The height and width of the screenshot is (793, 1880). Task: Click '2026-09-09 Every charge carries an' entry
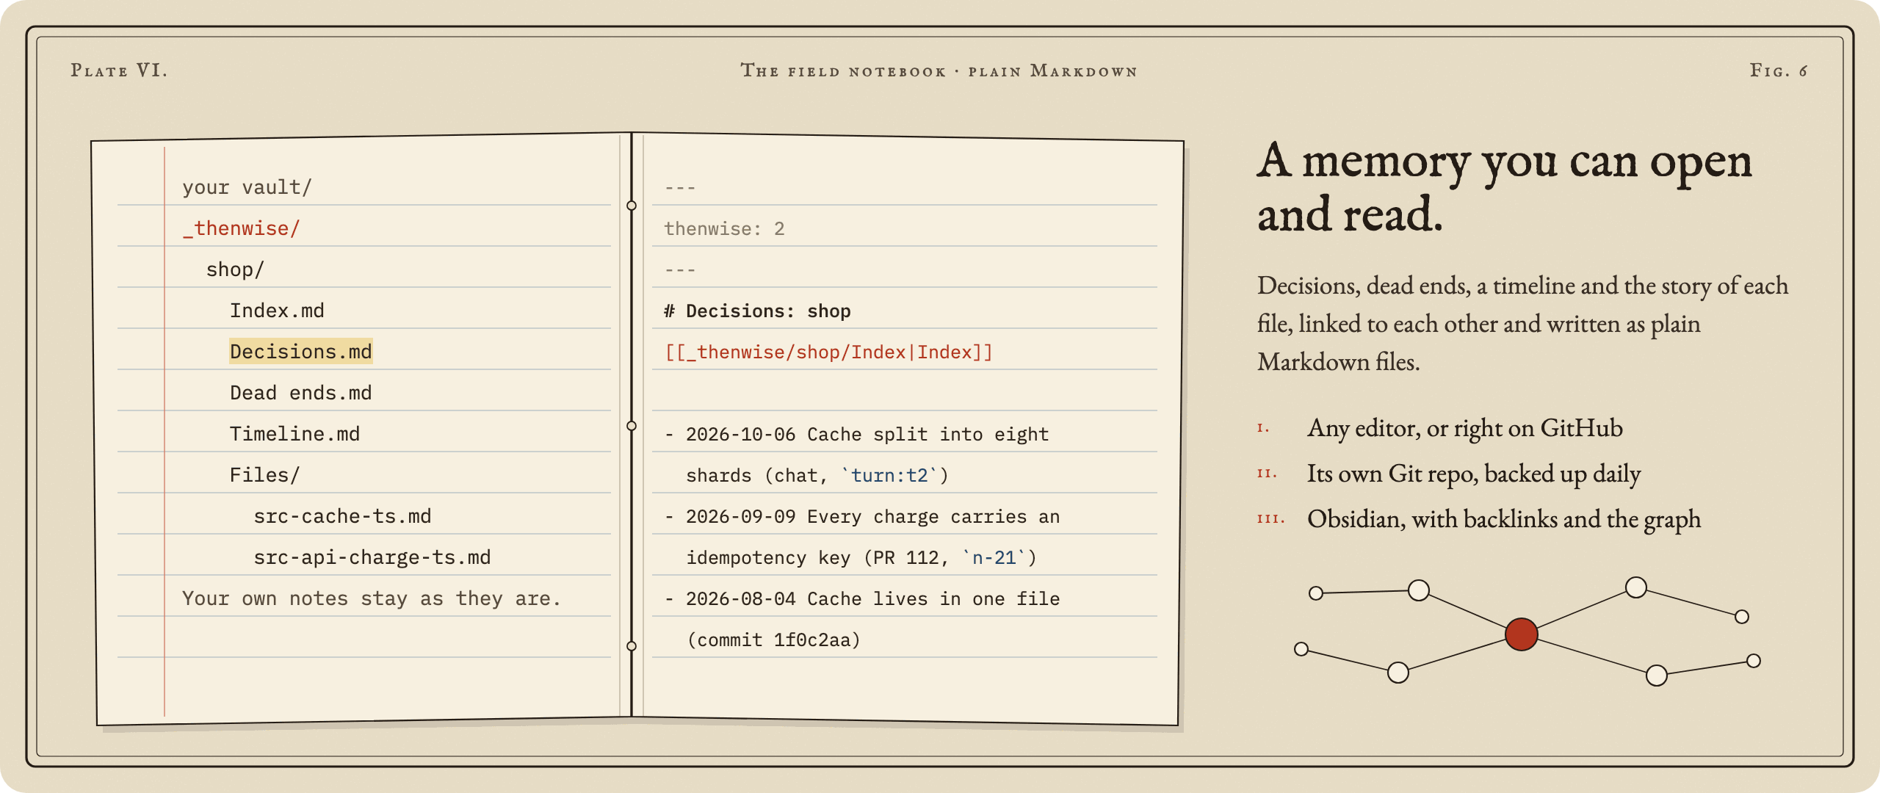click(872, 516)
